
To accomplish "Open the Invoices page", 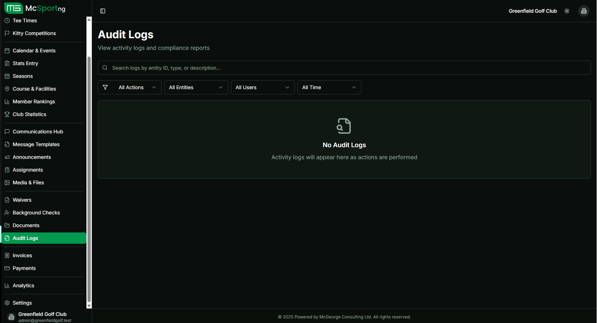I will pyautogui.click(x=22, y=255).
